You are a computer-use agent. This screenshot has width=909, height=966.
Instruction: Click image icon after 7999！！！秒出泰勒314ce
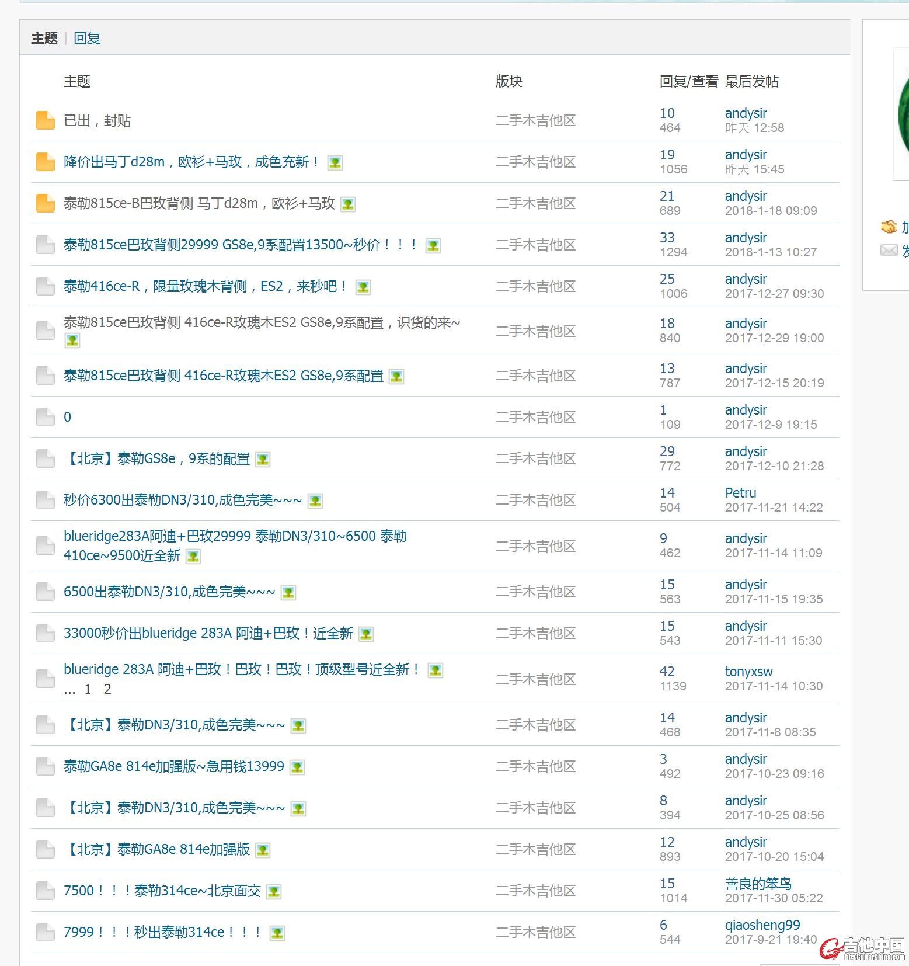pos(277,933)
